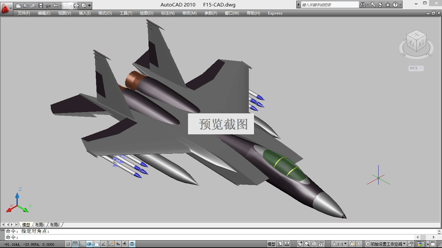Click the first-tab navigation arrow
Image resolution: width=442 pixels, height=248 pixels.
[x=3, y=224]
